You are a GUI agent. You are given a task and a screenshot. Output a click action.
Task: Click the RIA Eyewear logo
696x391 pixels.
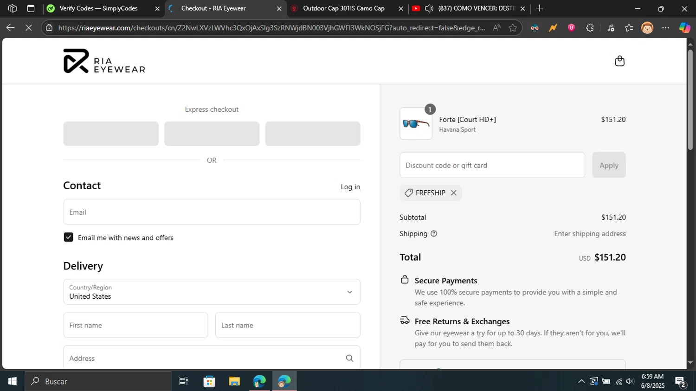click(104, 61)
